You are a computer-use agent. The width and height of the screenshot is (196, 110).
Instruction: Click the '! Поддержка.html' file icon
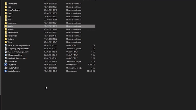pyautogui.click(x=6, y=55)
